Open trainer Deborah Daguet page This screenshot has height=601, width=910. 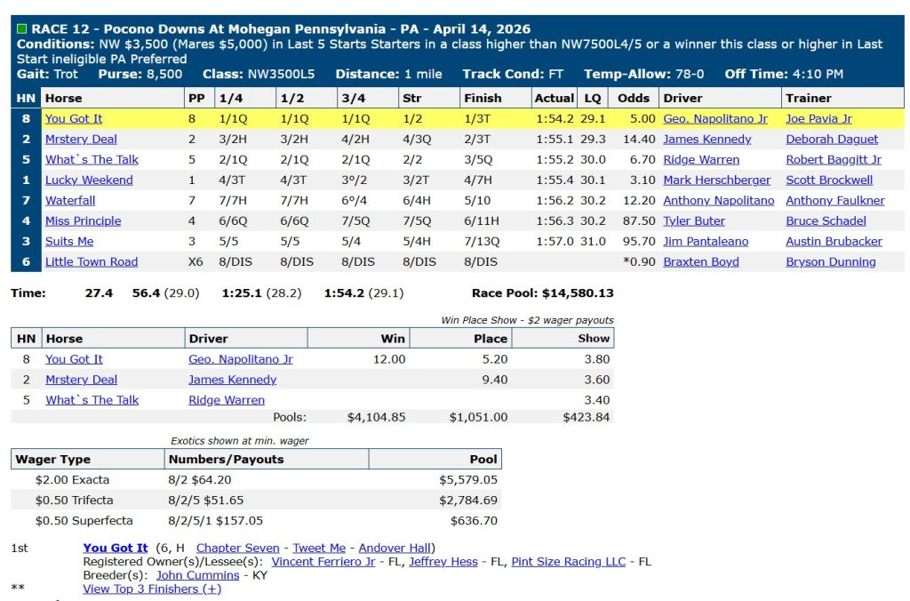coord(832,139)
